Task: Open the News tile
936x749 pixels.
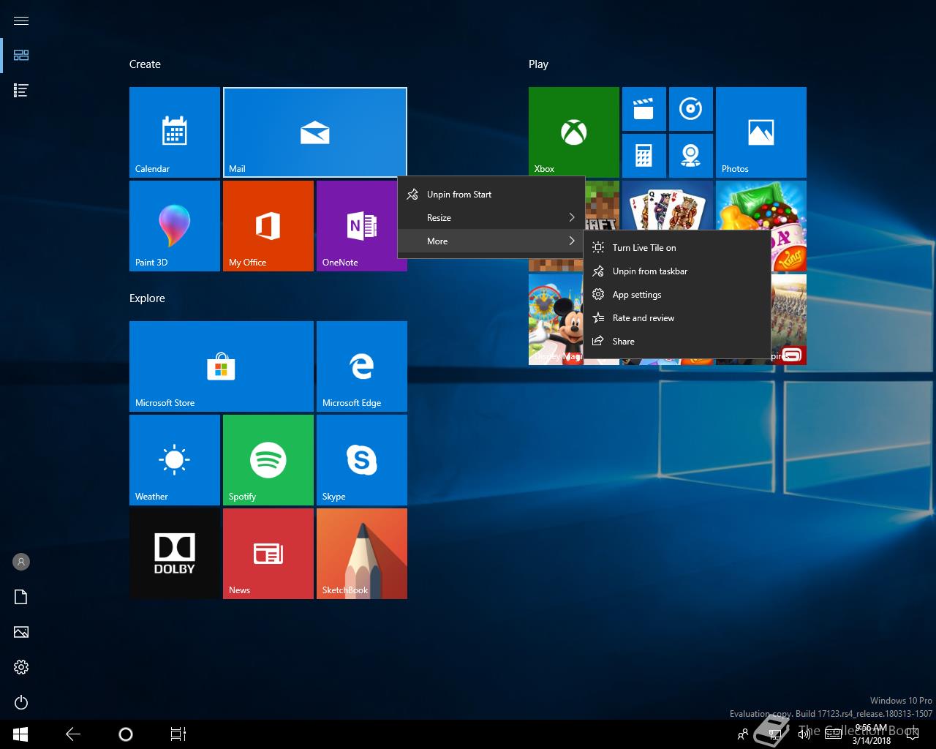Action: (x=268, y=554)
